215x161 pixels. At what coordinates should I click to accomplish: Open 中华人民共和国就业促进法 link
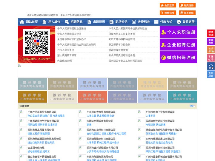pyautogui.click(x=72, y=29)
